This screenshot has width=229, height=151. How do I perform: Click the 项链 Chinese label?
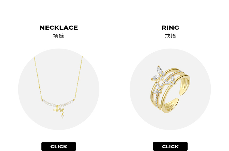point(59,36)
